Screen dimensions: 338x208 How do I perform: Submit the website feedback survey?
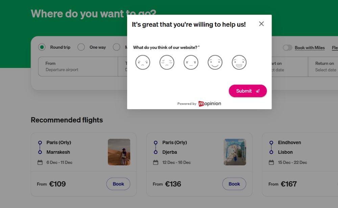coord(248,91)
